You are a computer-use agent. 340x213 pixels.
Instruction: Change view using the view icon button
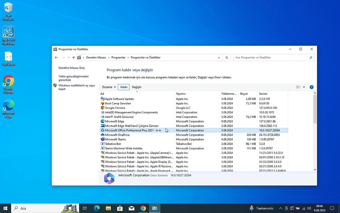298,87
